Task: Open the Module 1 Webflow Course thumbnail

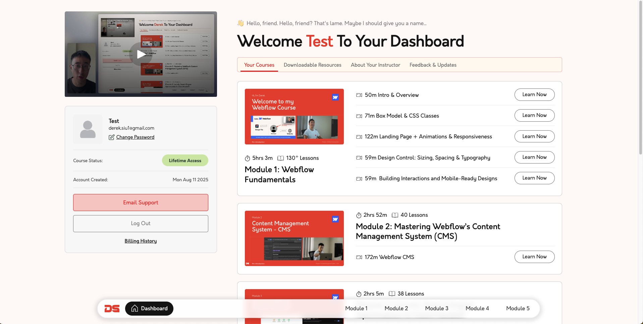Action: pos(294,117)
